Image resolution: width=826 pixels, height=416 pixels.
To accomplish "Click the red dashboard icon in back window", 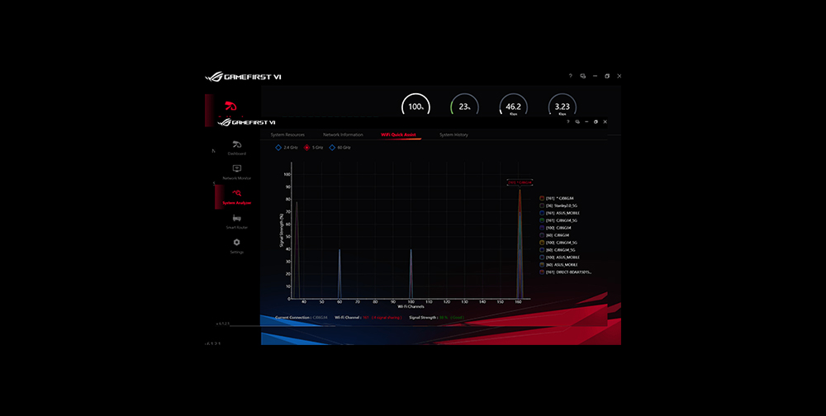I will click(230, 106).
